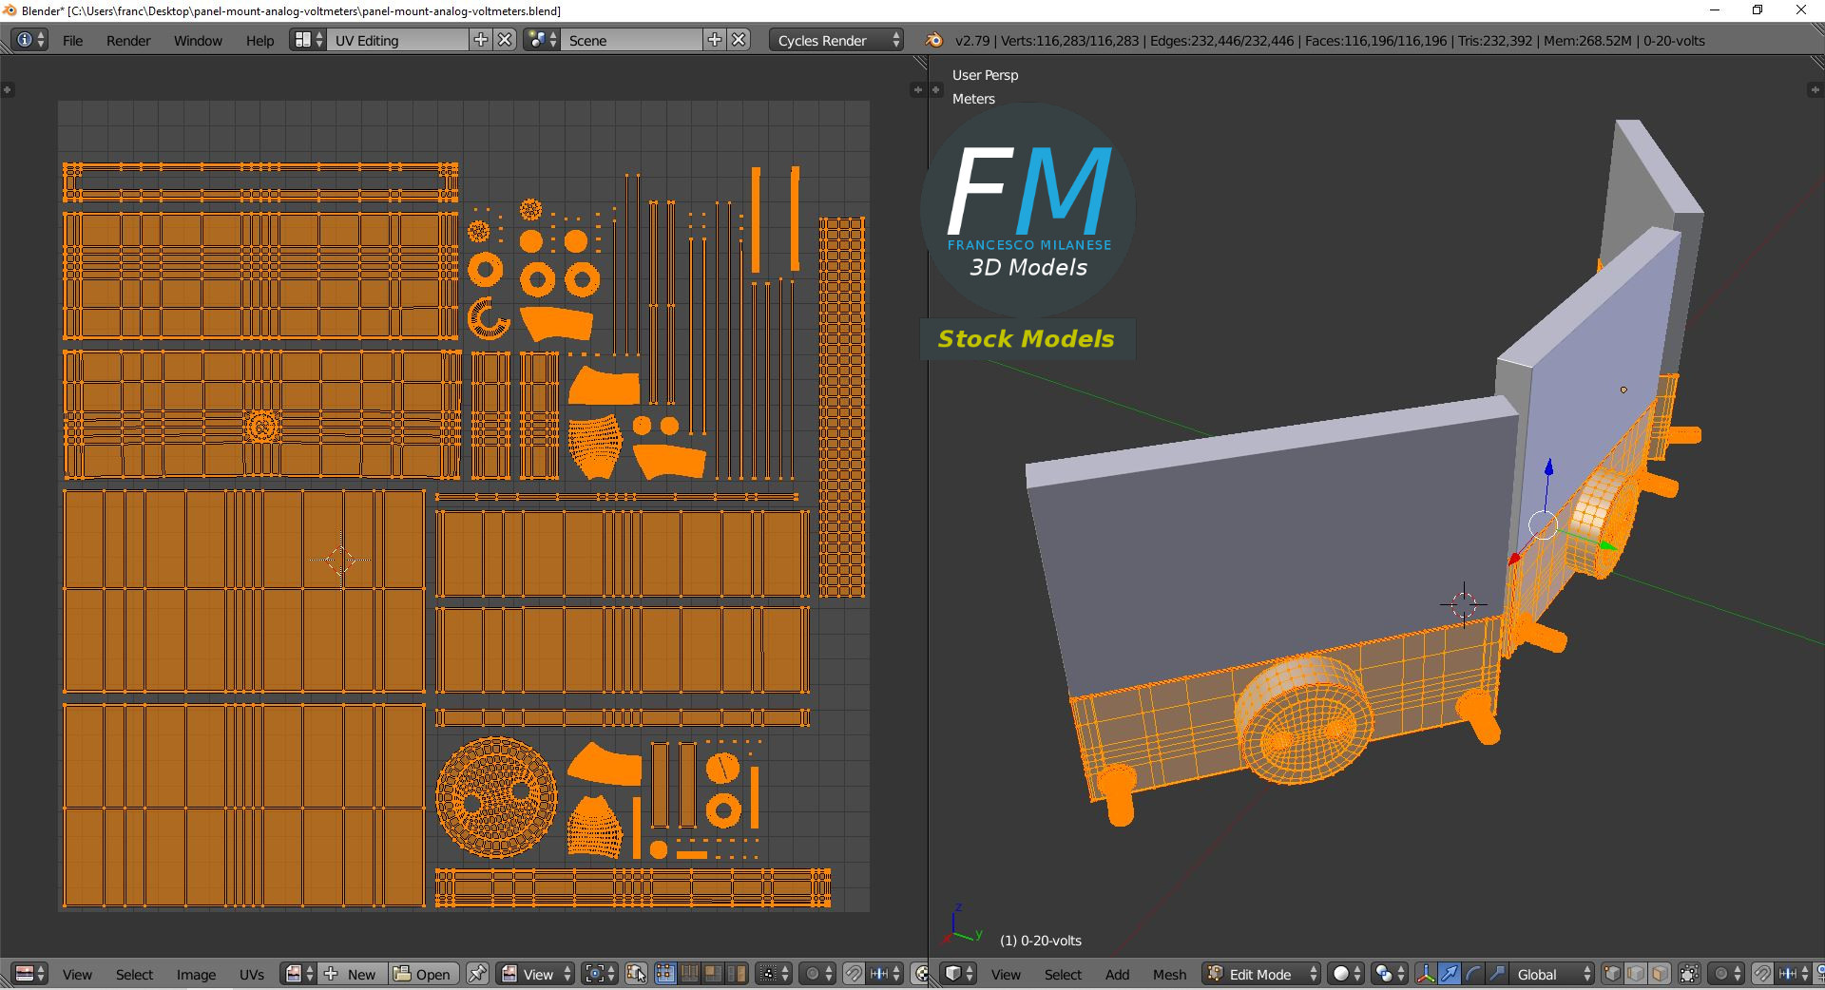Open the Render menu
The width and height of the screenshot is (1825, 990).
tap(128, 40)
